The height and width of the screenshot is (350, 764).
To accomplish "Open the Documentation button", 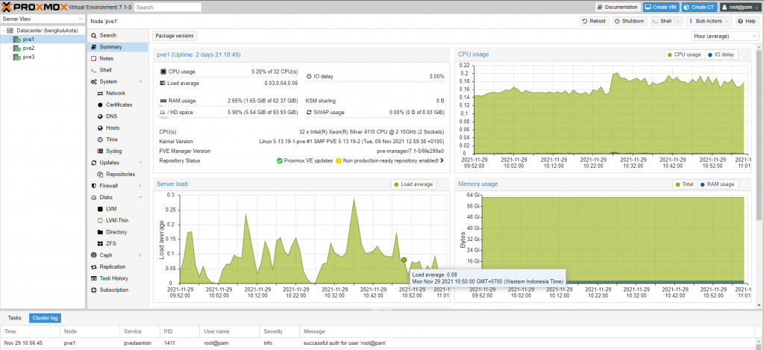I will (618, 7).
